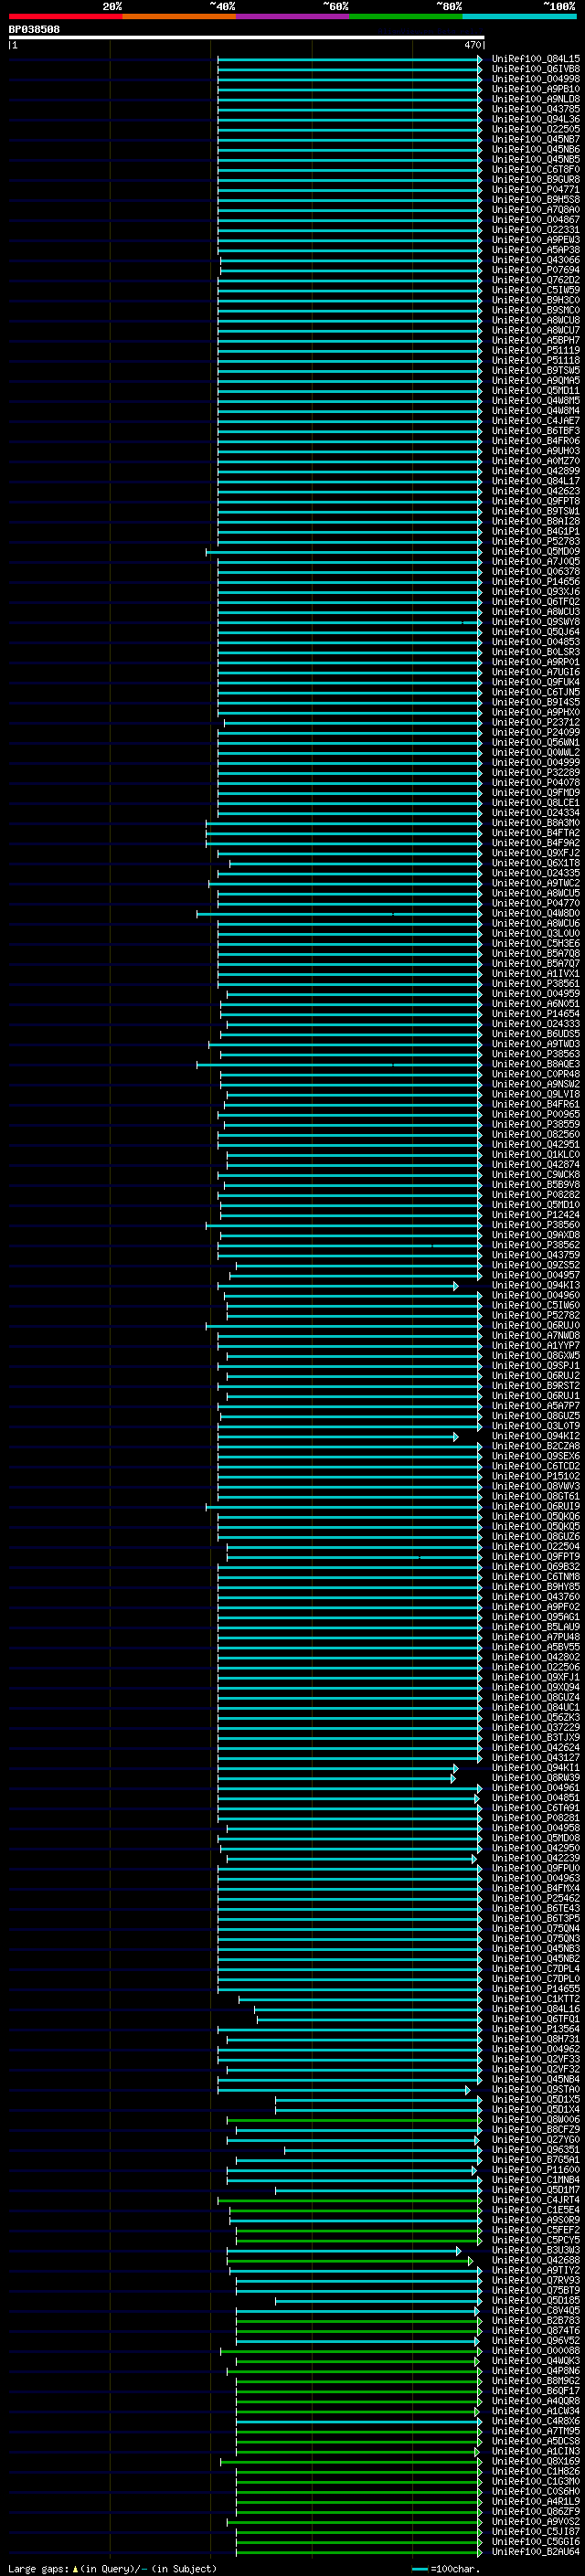
Task: Click the cyan ~100% identity color bar
Action: click(x=519, y=16)
